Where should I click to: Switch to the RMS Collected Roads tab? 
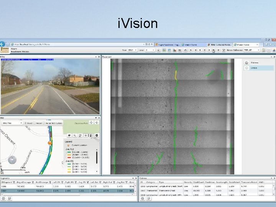(x=221, y=44)
